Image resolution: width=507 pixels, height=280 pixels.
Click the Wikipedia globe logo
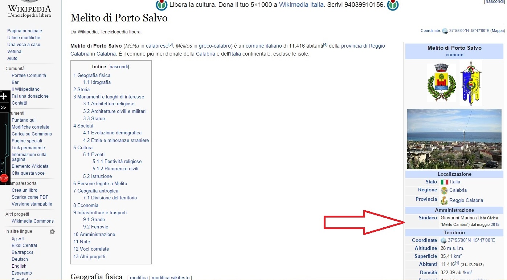tap(29, 2)
